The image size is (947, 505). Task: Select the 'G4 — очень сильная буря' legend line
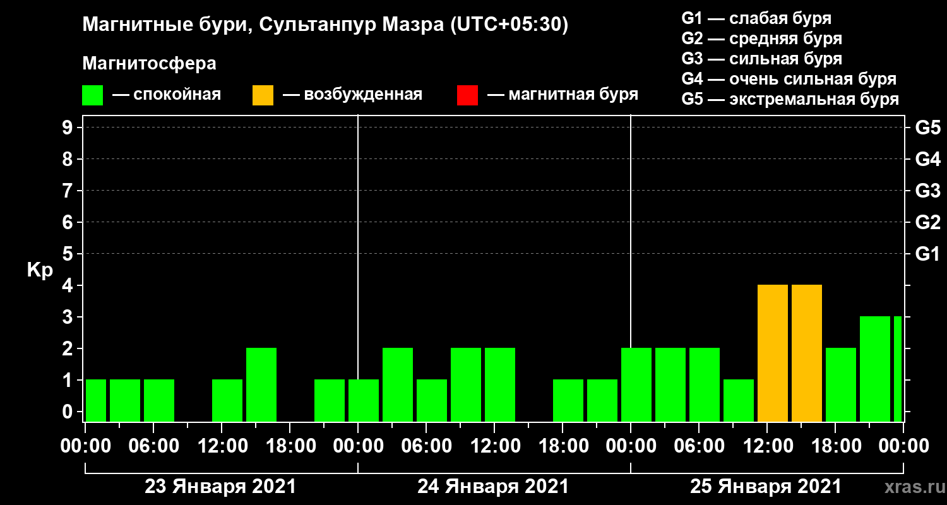point(789,79)
